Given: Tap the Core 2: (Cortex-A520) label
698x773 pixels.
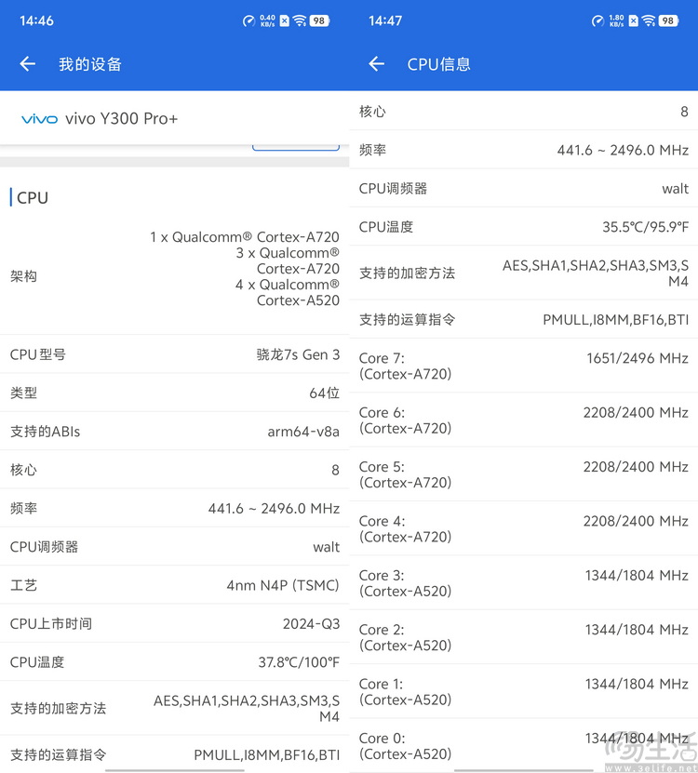Looking at the screenshot, I should point(406,637).
